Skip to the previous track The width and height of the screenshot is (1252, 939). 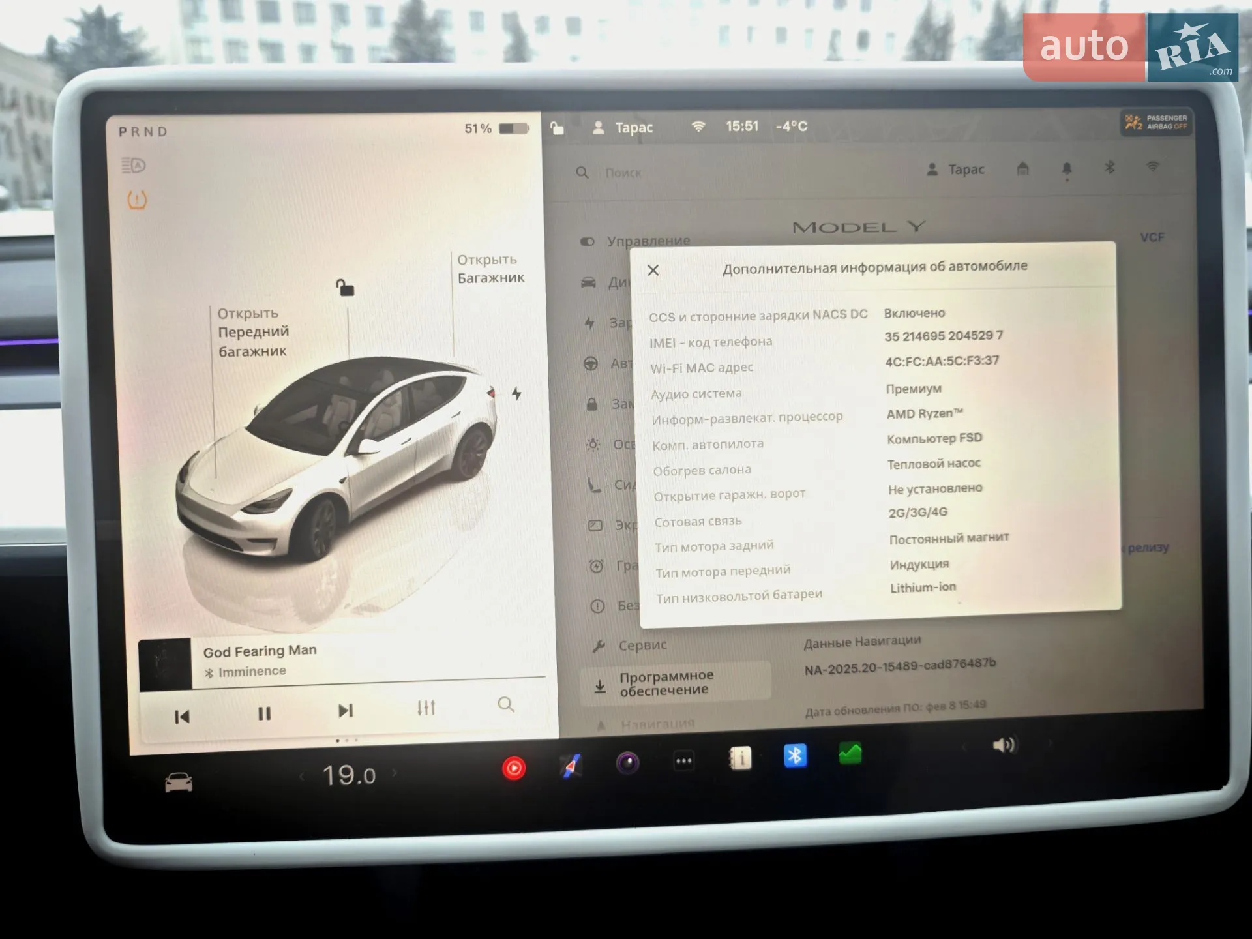tap(182, 717)
